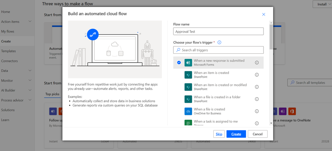
Task: Click the purple OneNote template icon
Action: pyautogui.click(x=283, y=111)
